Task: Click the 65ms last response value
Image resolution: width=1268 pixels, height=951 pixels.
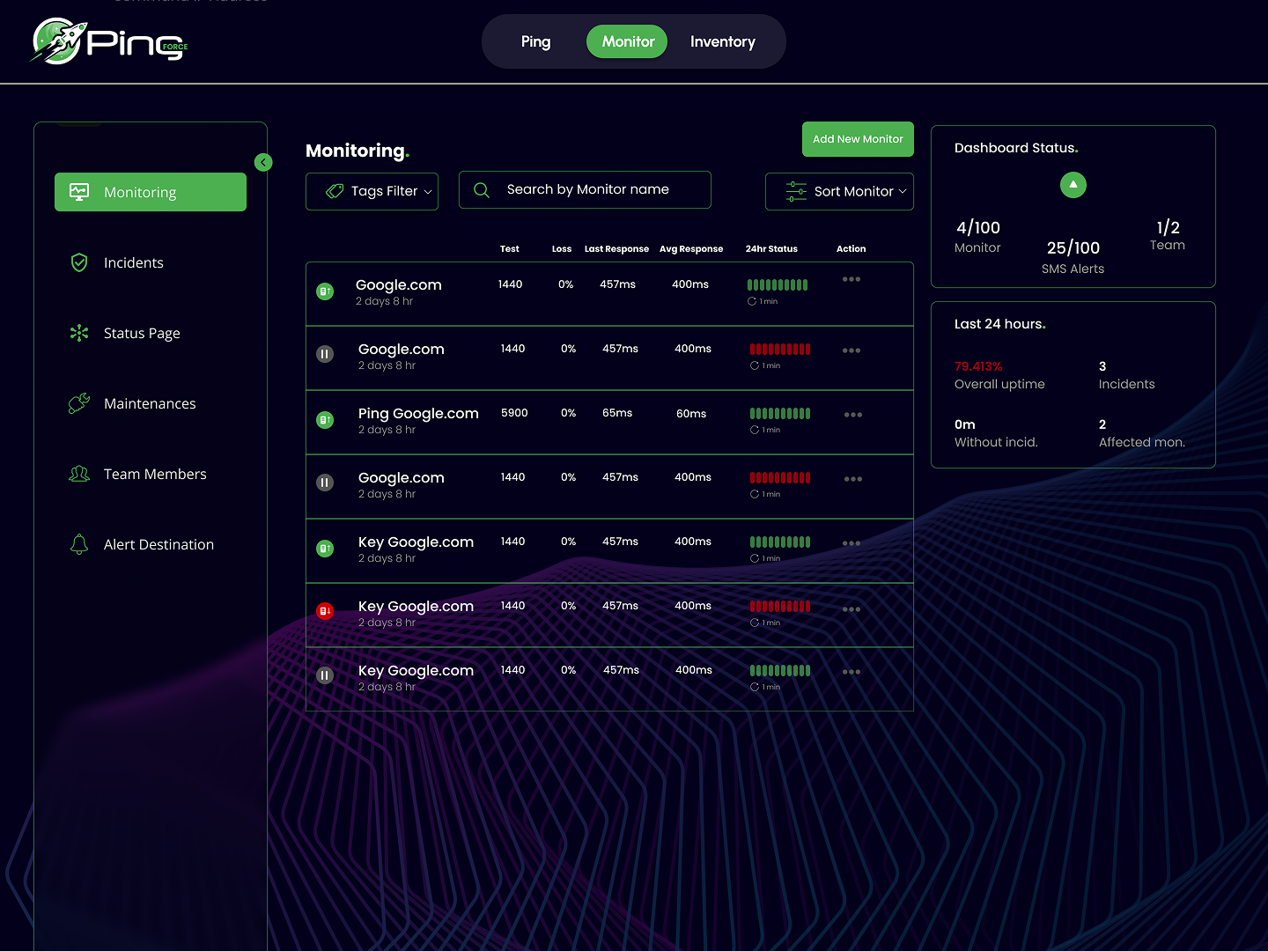Action: (617, 413)
